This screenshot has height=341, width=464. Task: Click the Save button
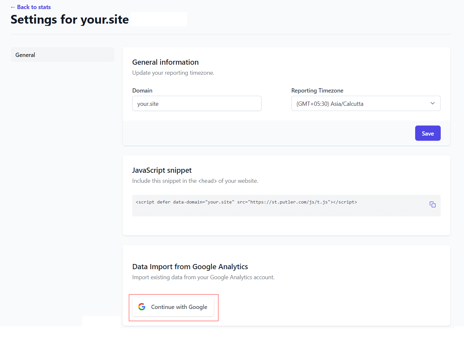pyautogui.click(x=427, y=133)
